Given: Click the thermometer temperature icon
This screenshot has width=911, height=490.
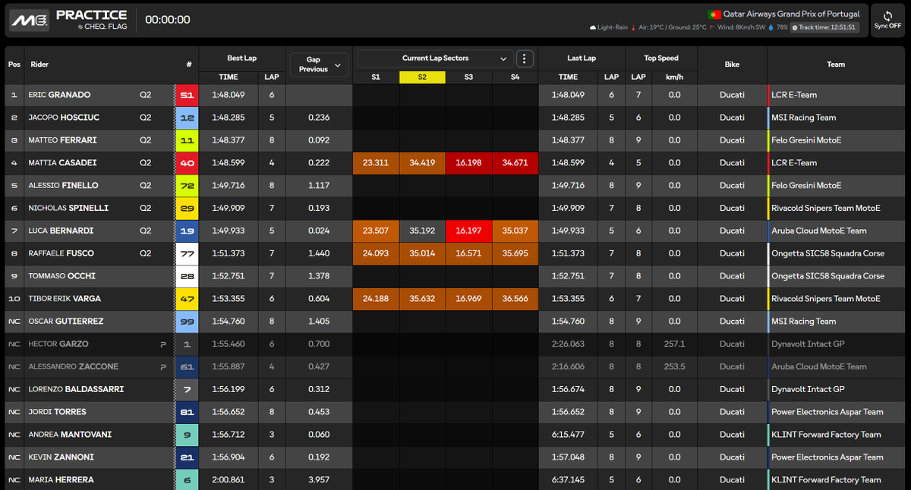Looking at the screenshot, I should pyautogui.click(x=634, y=27).
